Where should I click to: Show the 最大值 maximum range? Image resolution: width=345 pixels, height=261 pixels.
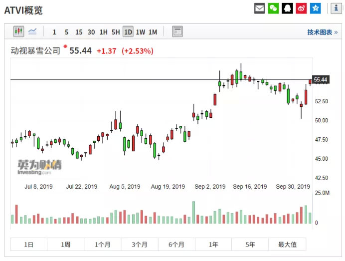287,245
